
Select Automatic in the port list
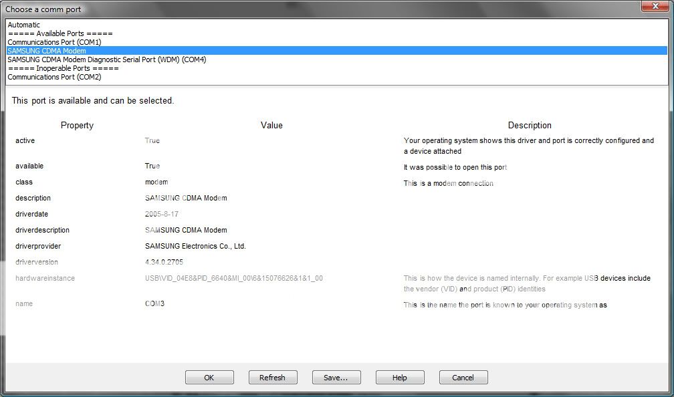pyautogui.click(x=338, y=25)
